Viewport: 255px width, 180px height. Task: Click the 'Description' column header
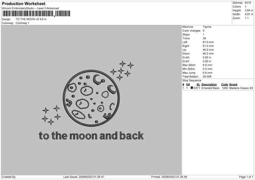click(x=209, y=84)
